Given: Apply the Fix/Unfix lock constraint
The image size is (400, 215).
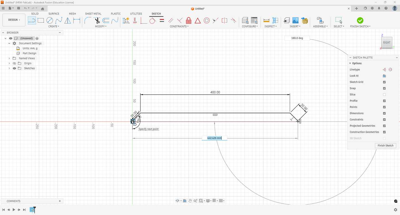Looking at the screenshot, I should point(189,20).
